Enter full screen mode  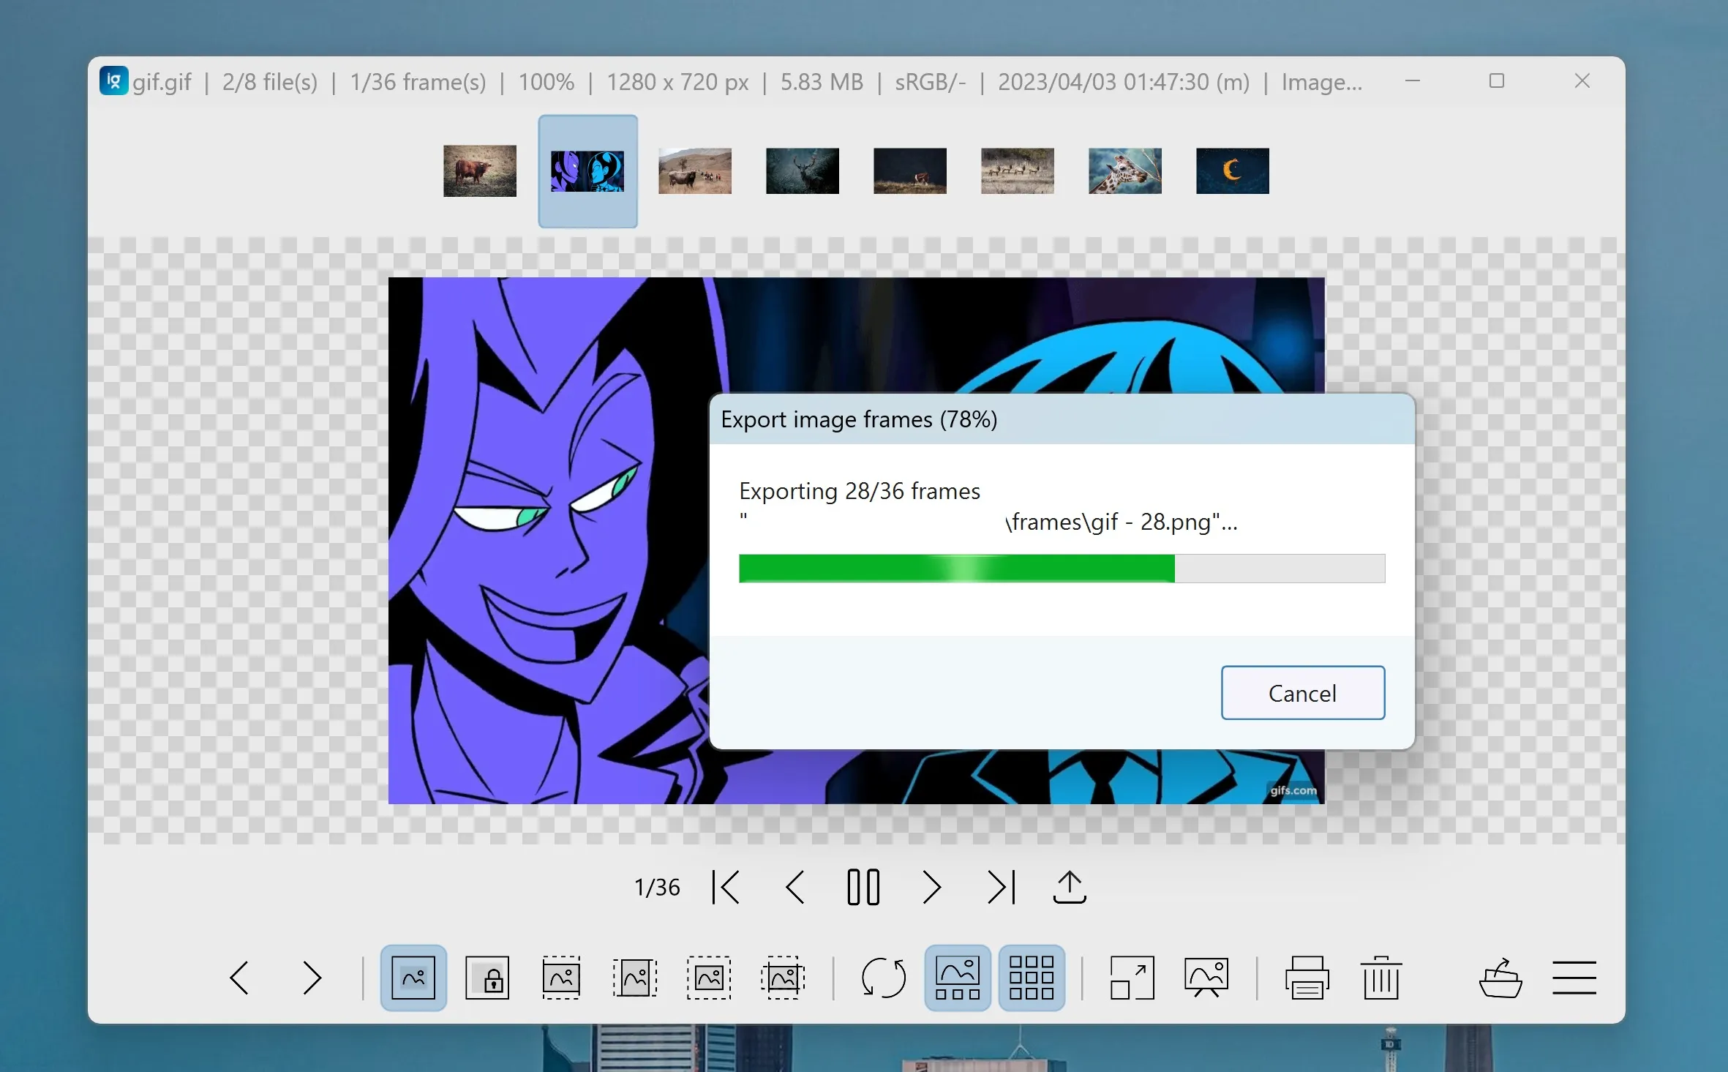point(1132,978)
